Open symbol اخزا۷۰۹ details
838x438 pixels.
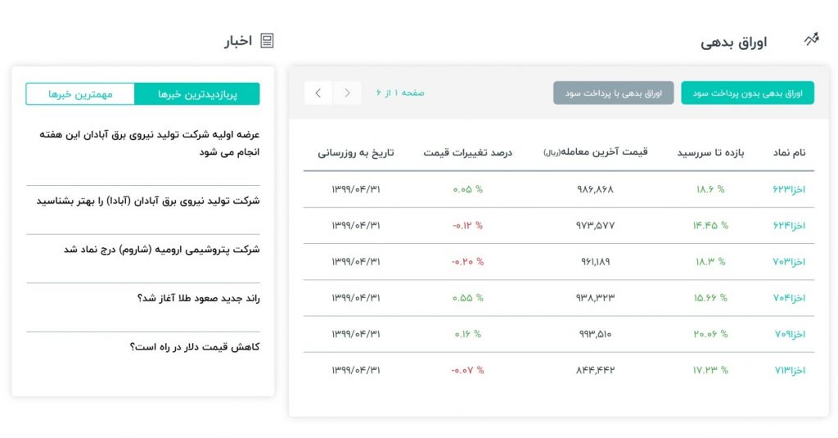(790, 334)
